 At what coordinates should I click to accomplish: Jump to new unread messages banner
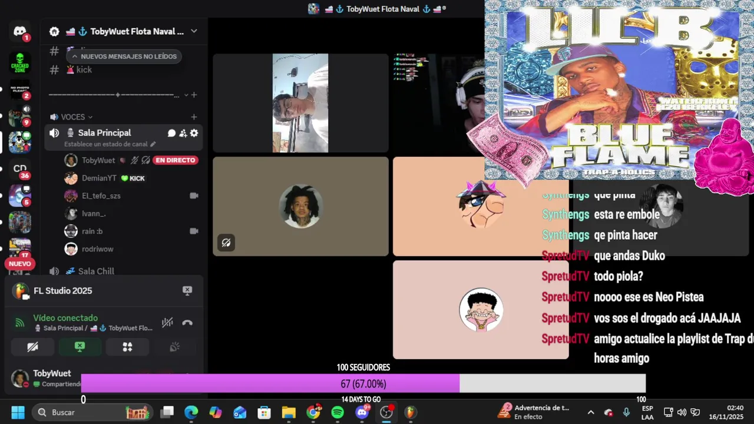[124, 57]
